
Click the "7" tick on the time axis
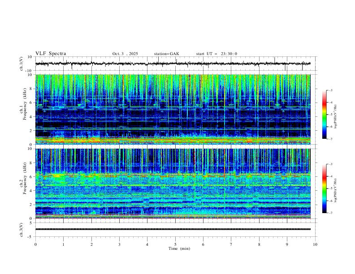click(x=231, y=244)
